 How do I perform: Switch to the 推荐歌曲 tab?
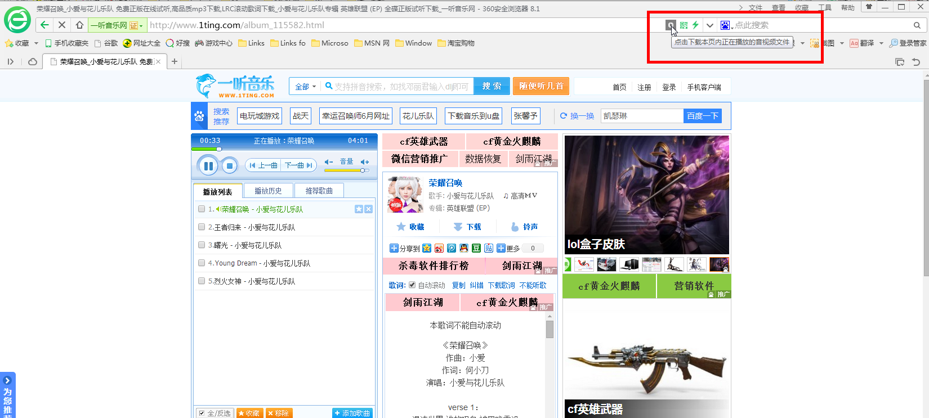(319, 191)
